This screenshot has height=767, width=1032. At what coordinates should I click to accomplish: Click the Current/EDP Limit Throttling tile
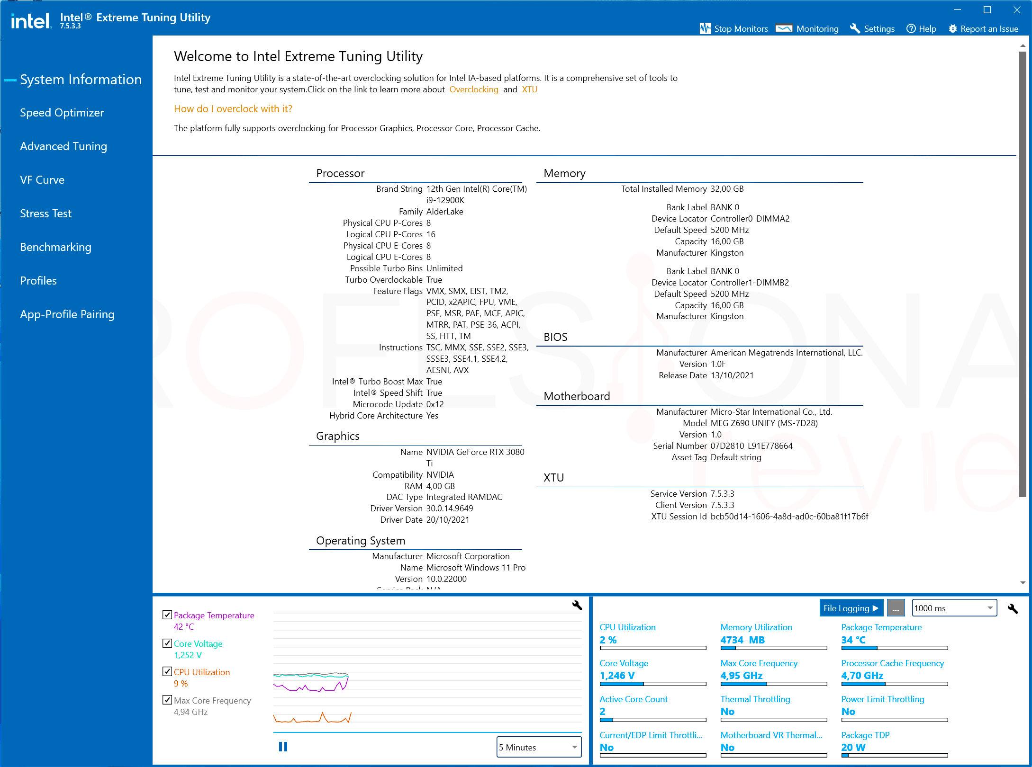pos(653,744)
